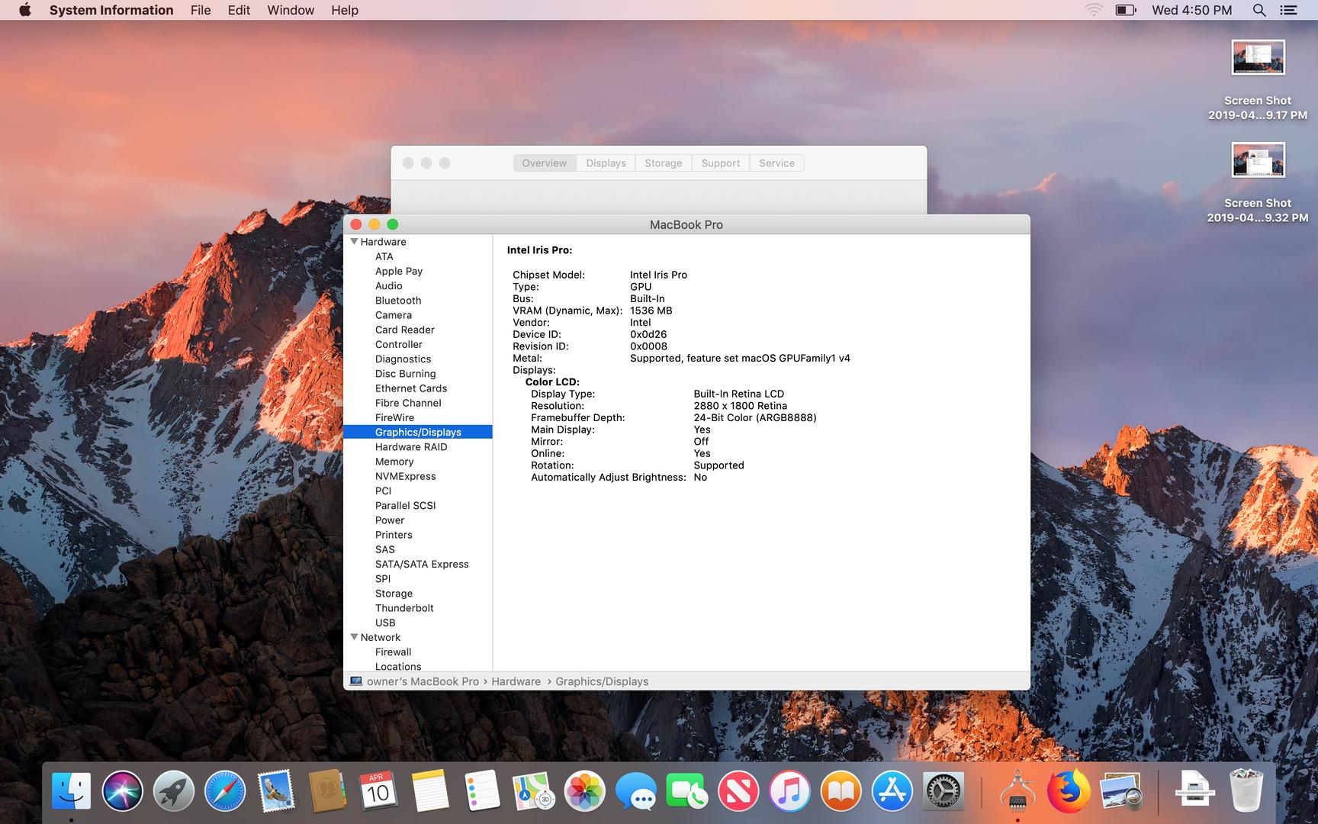
Task: Open Reminders app in dock
Action: (x=481, y=790)
